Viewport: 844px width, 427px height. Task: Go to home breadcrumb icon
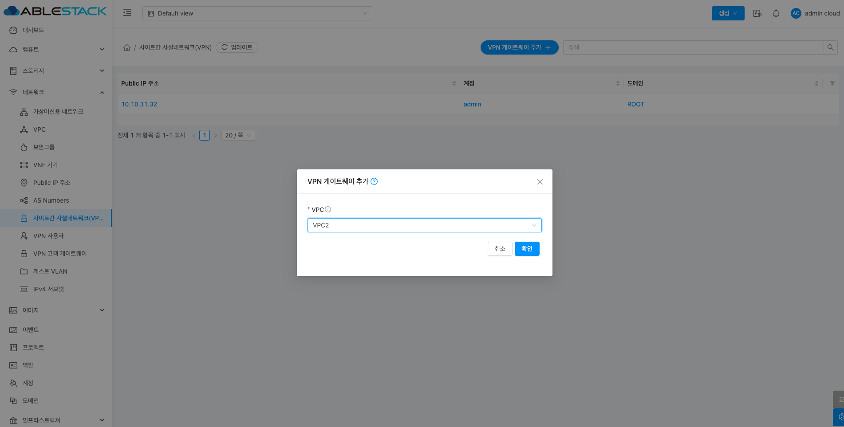(127, 47)
